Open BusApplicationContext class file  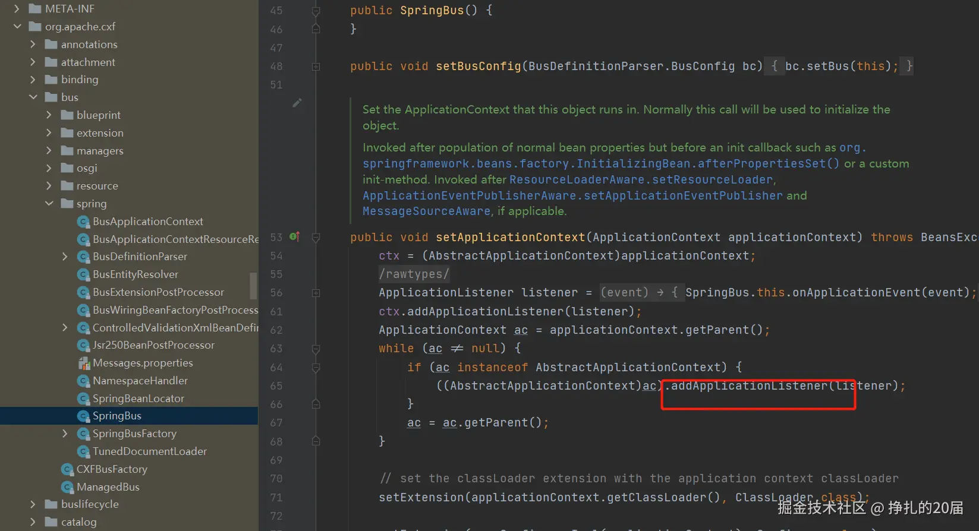[x=148, y=222]
